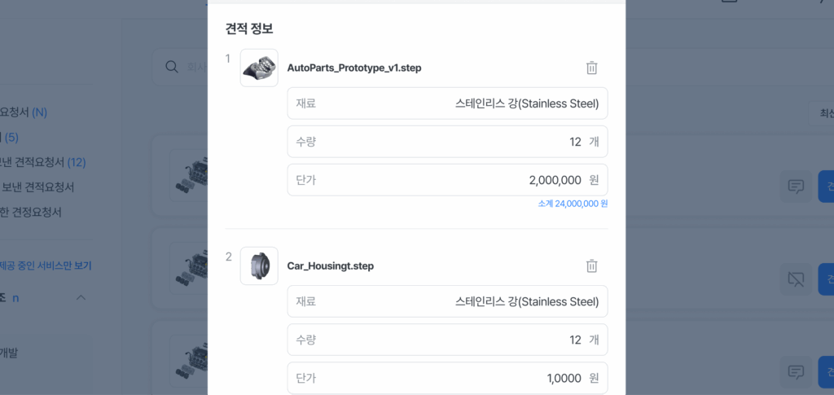Open the 보낸 견적요청서 sidebar item
The height and width of the screenshot is (395, 834).
pos(37,187)
